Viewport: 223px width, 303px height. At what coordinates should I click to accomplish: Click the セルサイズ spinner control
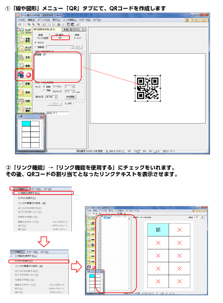70,92
